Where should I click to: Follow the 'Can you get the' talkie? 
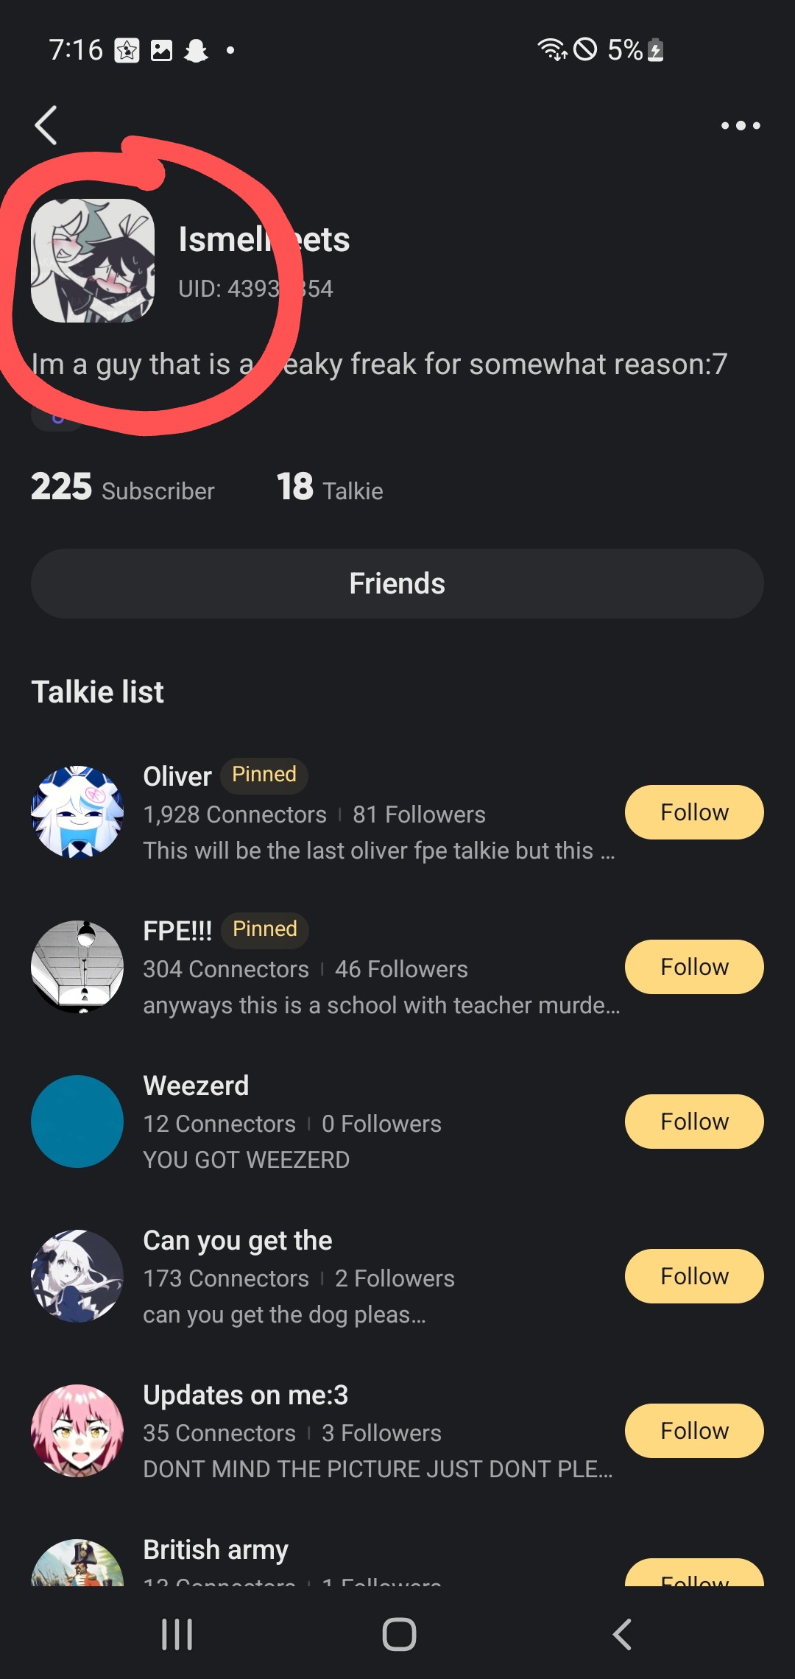click(693, 1276)
